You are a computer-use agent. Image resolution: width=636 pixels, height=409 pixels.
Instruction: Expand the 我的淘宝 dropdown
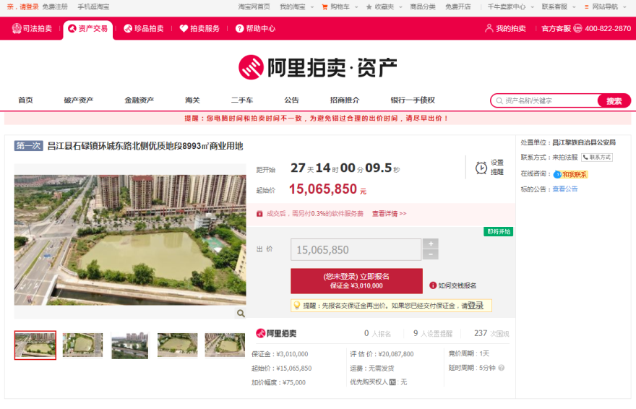[296, 7]
